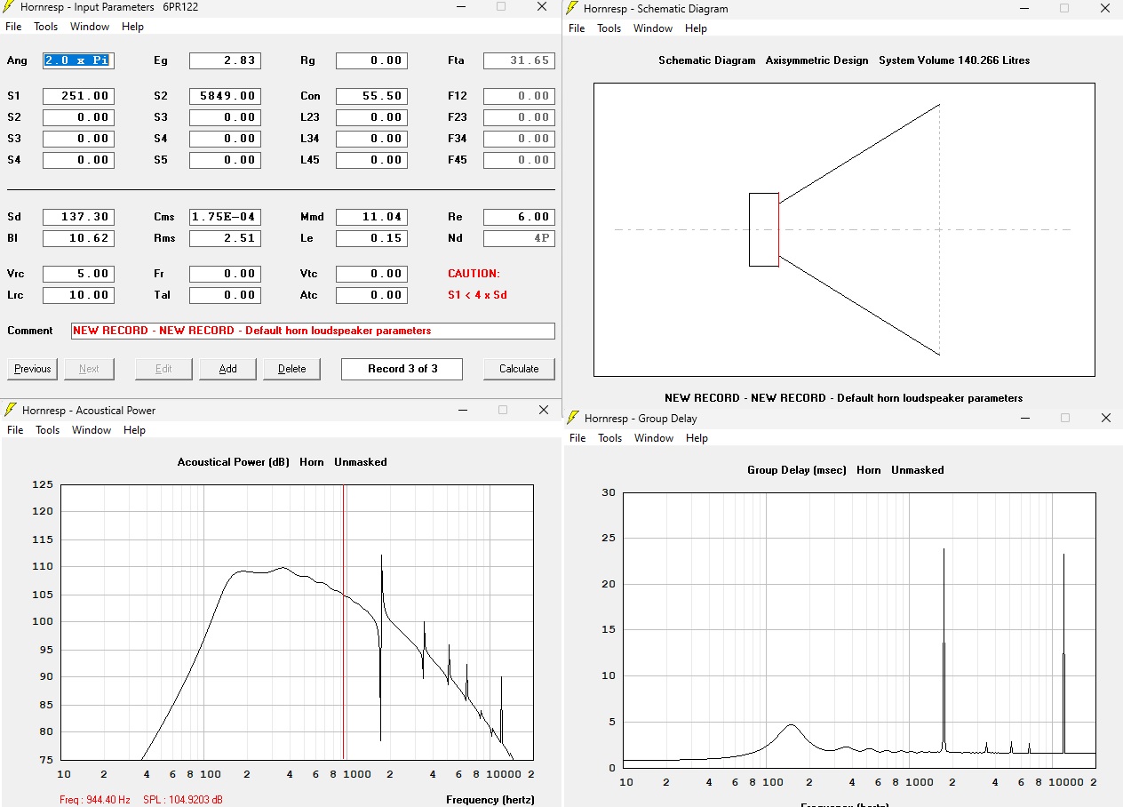The height and width of the screenshot is (807, 1123).
Task: Go to the Previous record
Action: tap(33, 369)
